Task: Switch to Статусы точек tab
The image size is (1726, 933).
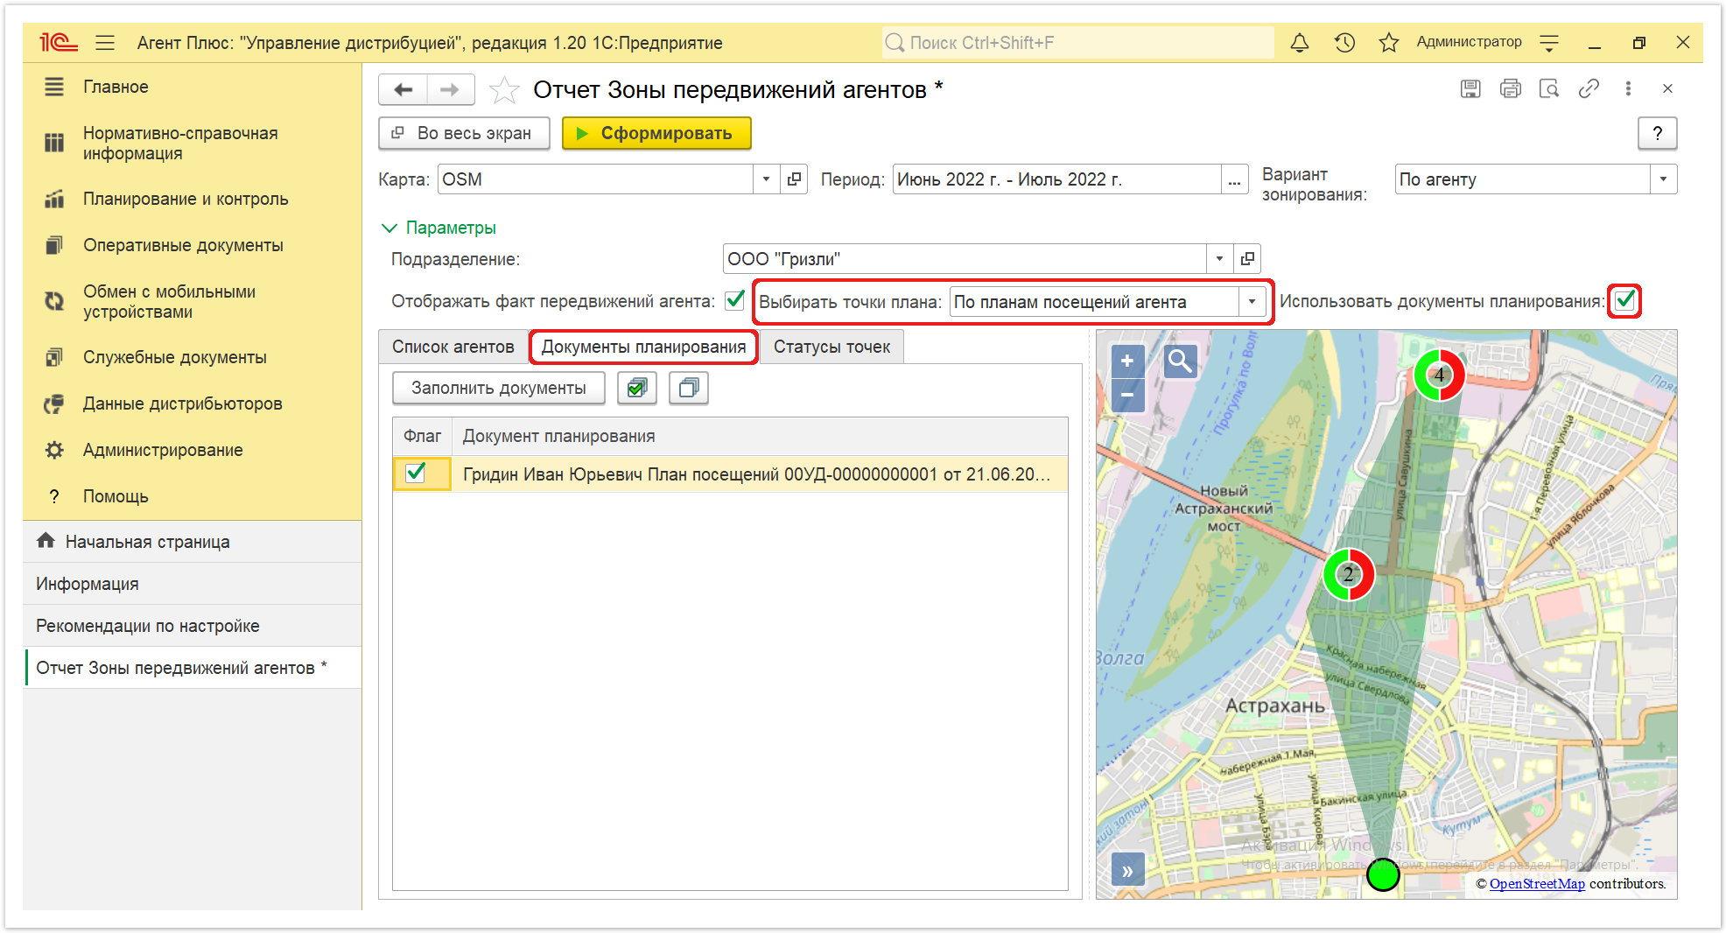Action: click(831, 347)
